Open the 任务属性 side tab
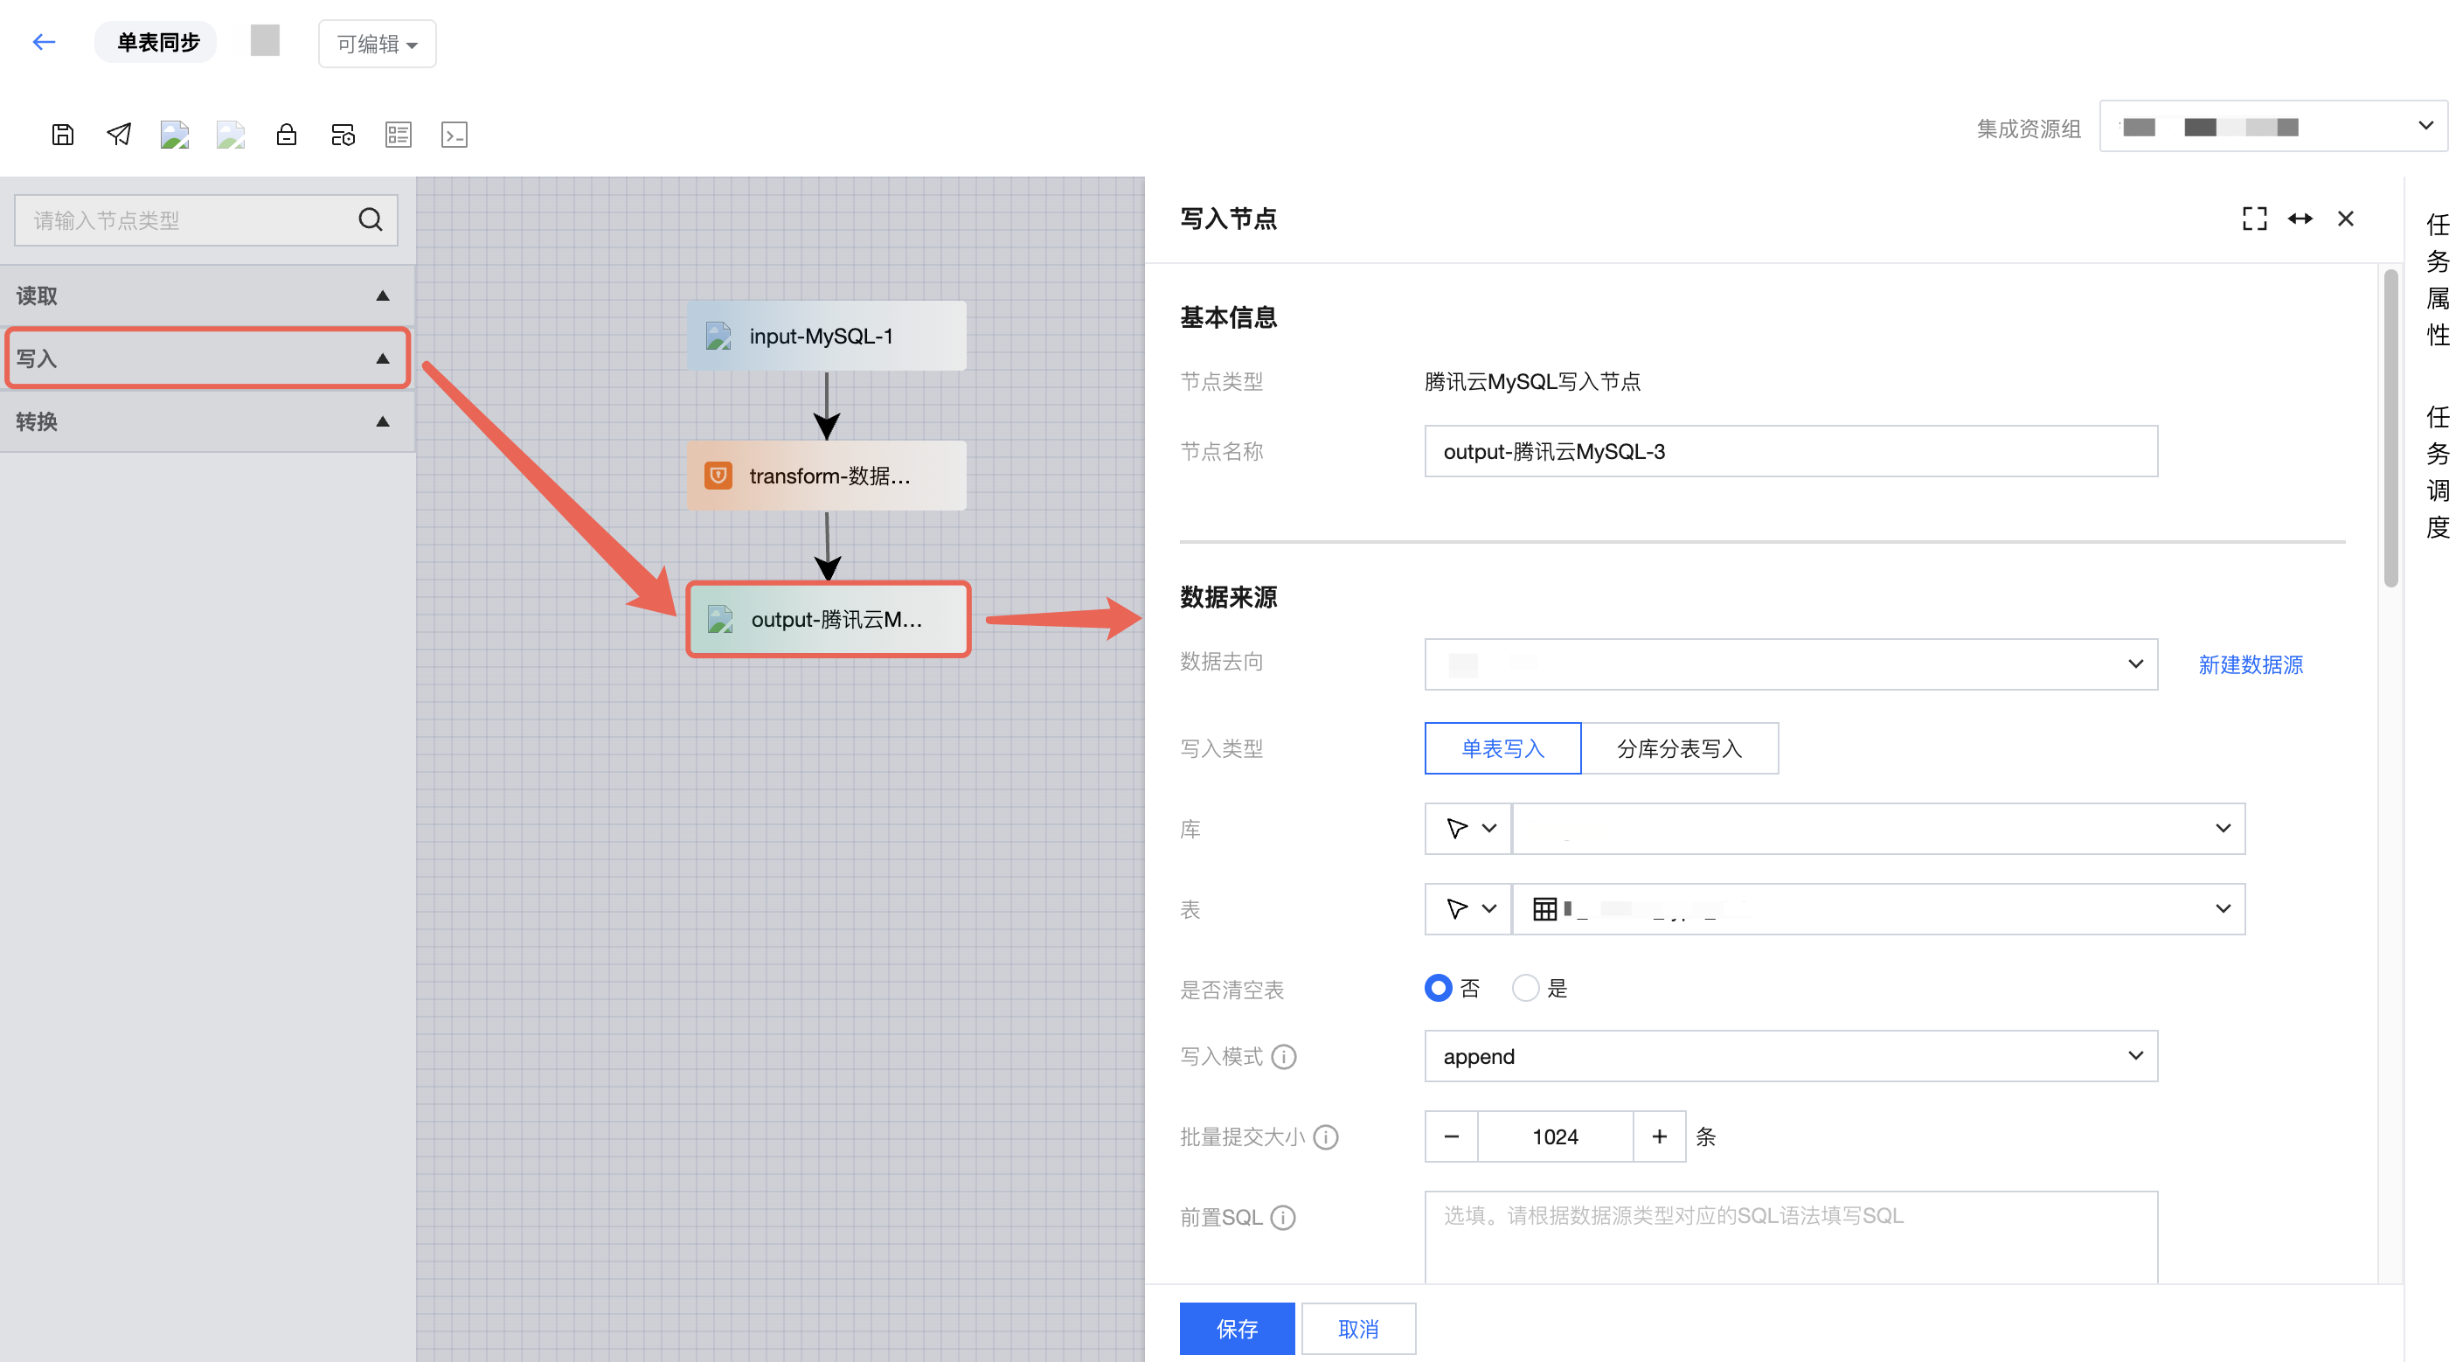This screenshot has height=1362, width=2456. (x=2437, y=280)
